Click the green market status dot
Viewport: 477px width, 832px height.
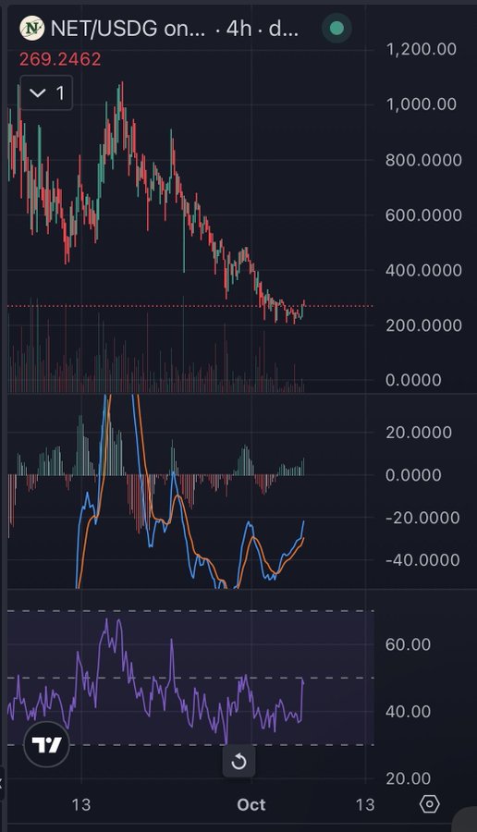[336, 28]
